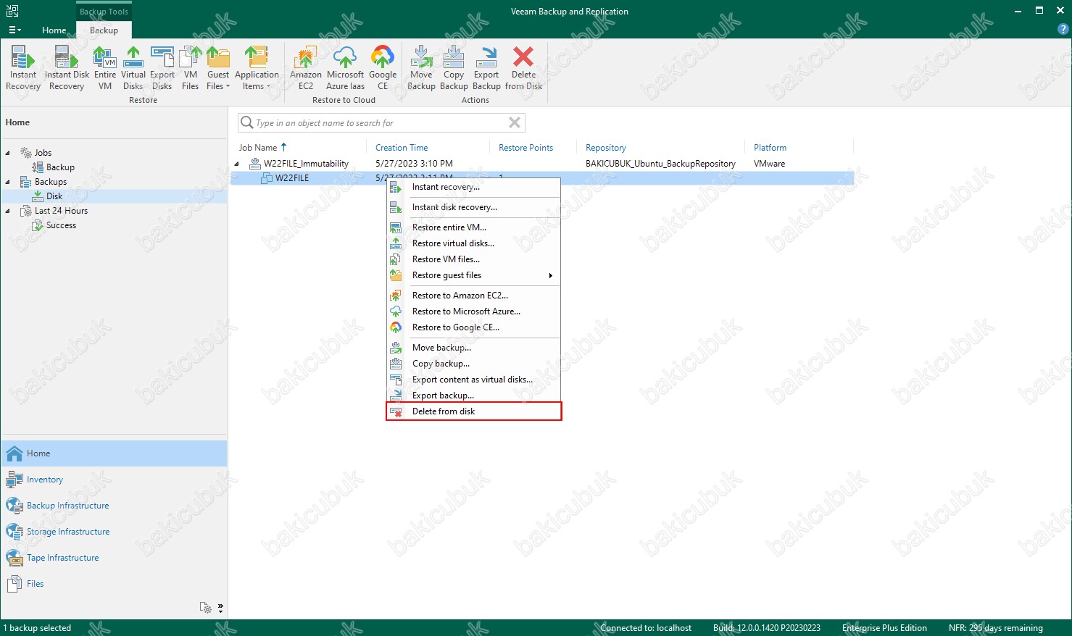
Task: Choose Restore to Microsoft Azure entry
Action: click(474, 311)
